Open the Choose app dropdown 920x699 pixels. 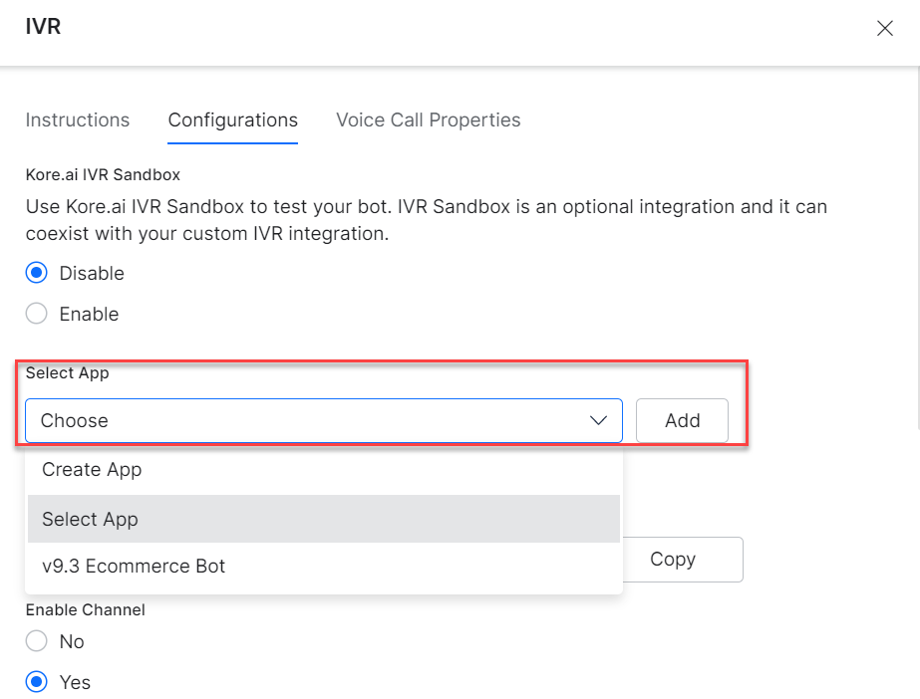pos(323,420)
